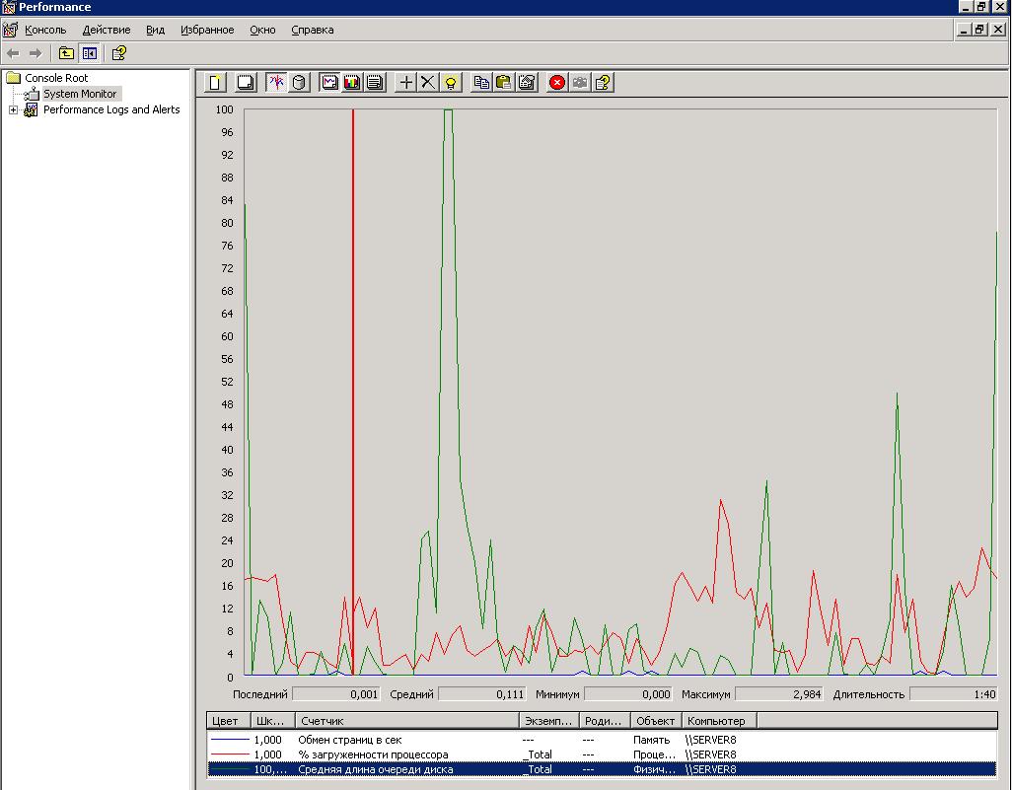This screenshot has width=1012, height=790.
Task: Toggle the Show/Hide console tree button
Action: pyautogui.click(x=90, y=53)
